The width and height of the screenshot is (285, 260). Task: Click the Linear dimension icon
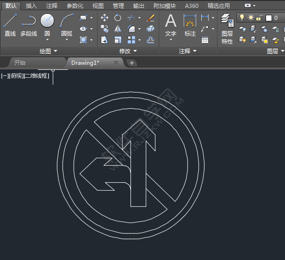point(205,18)
